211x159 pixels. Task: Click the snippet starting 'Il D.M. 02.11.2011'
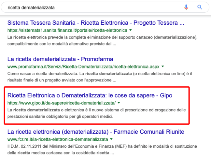tap(98, 149)
